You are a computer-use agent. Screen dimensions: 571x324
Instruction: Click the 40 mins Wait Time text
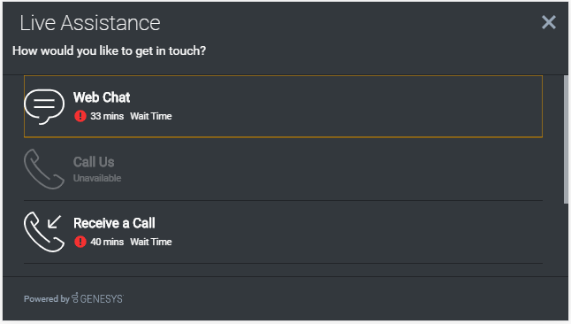(x=131, y=242)
